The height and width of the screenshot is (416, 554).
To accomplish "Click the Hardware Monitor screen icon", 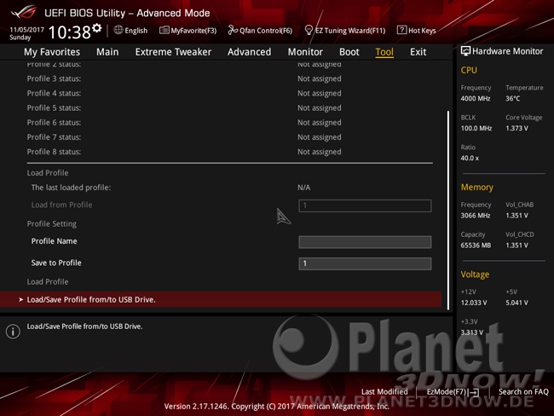I will pyautogui.click(x=465, y=51).
